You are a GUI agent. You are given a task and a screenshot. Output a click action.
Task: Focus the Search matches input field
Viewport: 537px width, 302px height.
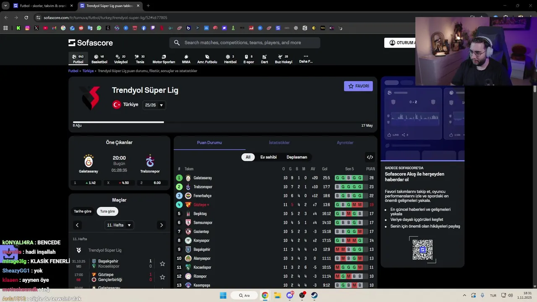[245, 43]
